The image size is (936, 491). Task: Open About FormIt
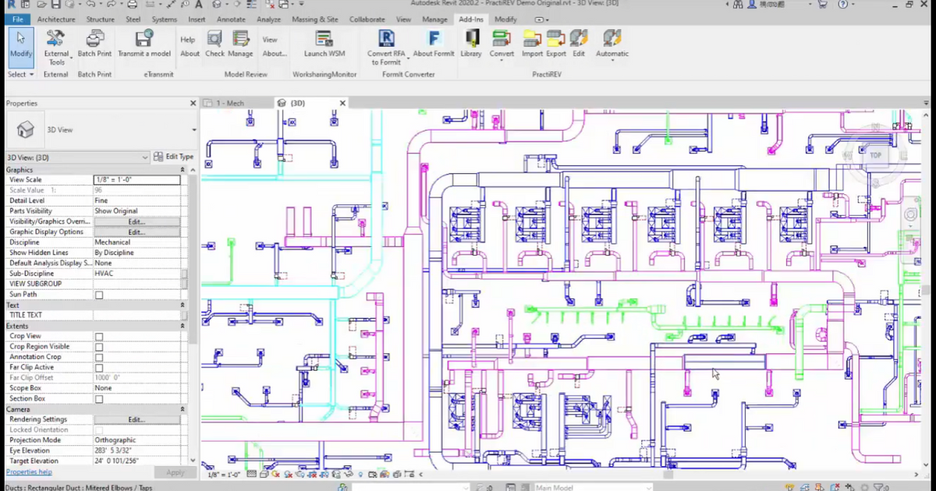pyautogui.click(x=434, y=44)
